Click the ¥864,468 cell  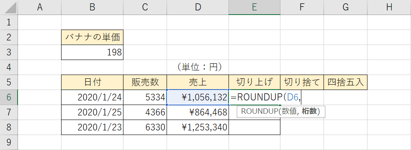tap(198, 112)
